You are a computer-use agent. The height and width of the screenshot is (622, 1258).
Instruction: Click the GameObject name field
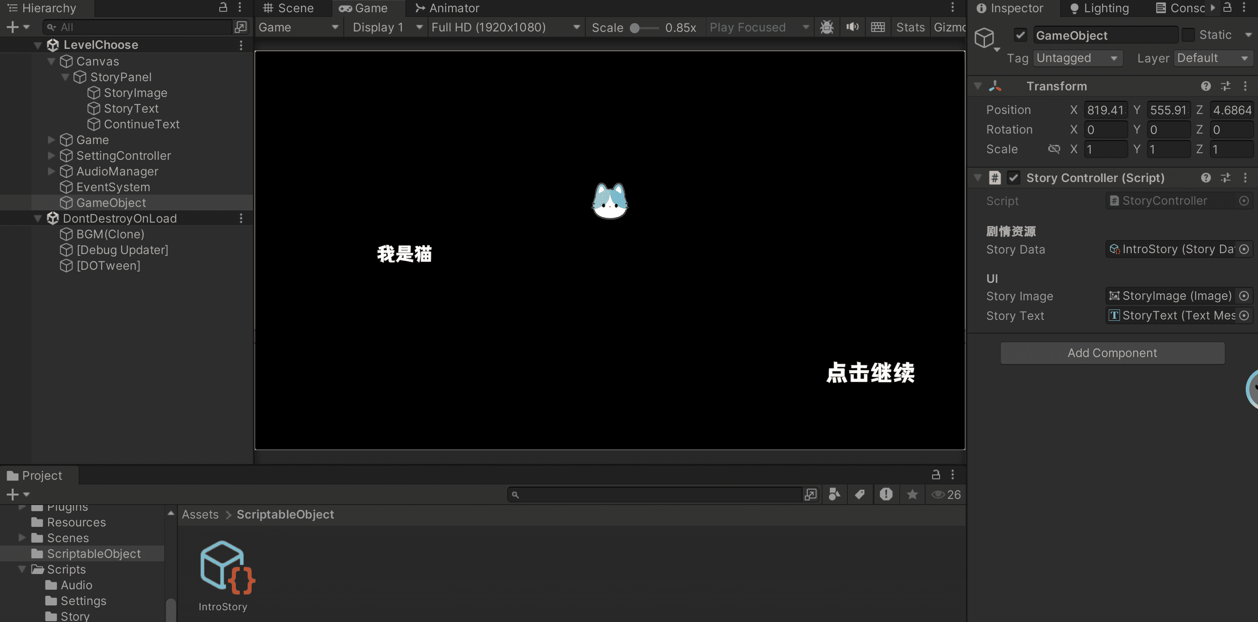[x=1105, y=35]
